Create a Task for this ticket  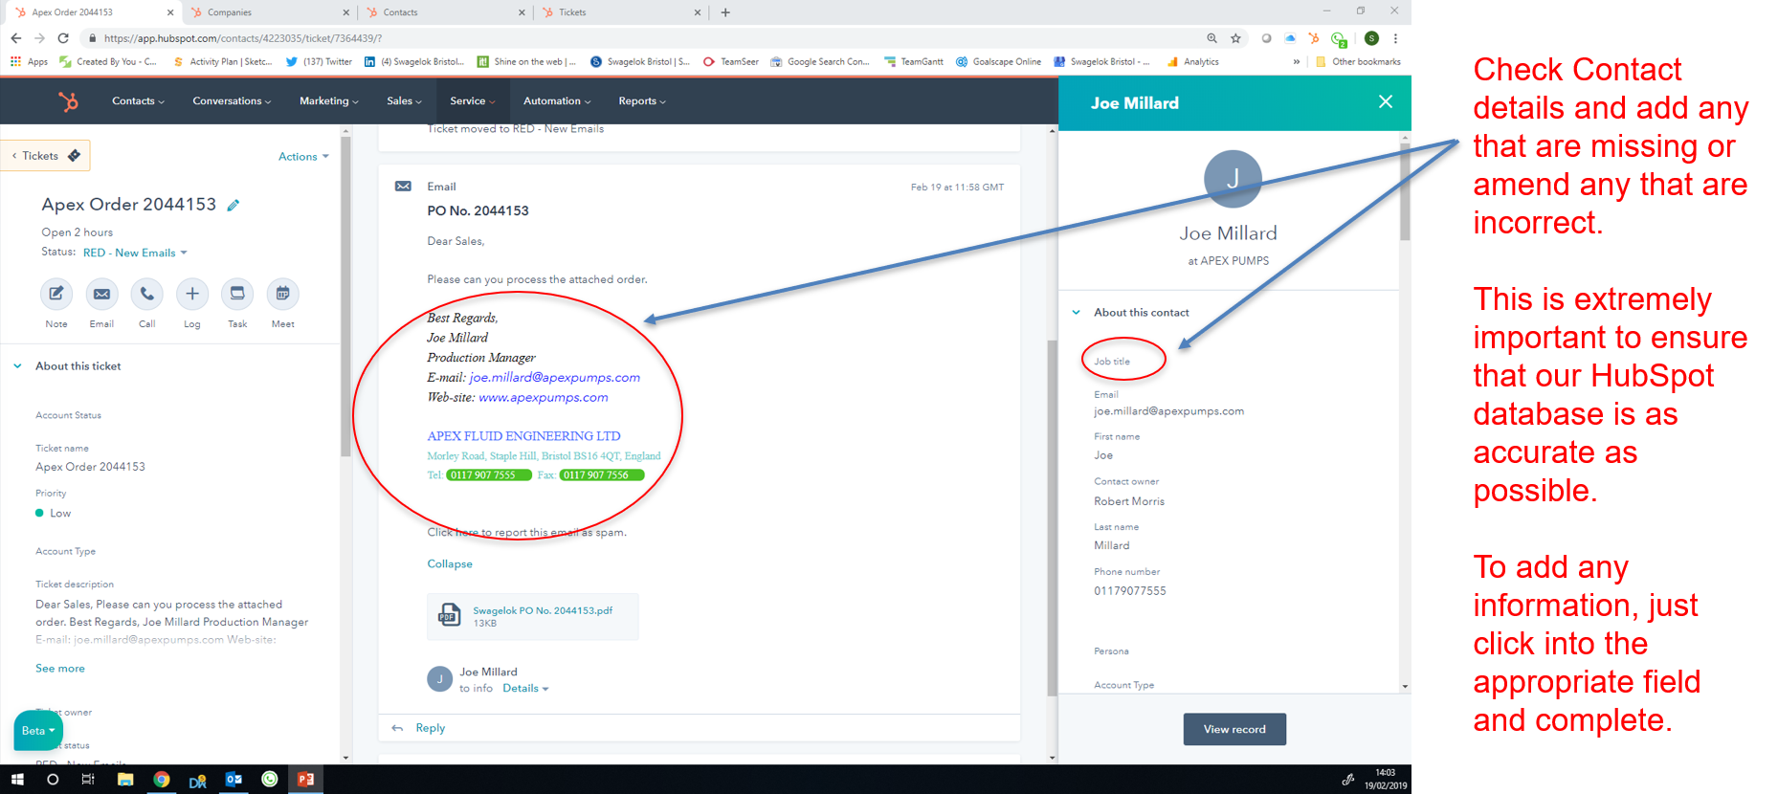click(237, 294)
